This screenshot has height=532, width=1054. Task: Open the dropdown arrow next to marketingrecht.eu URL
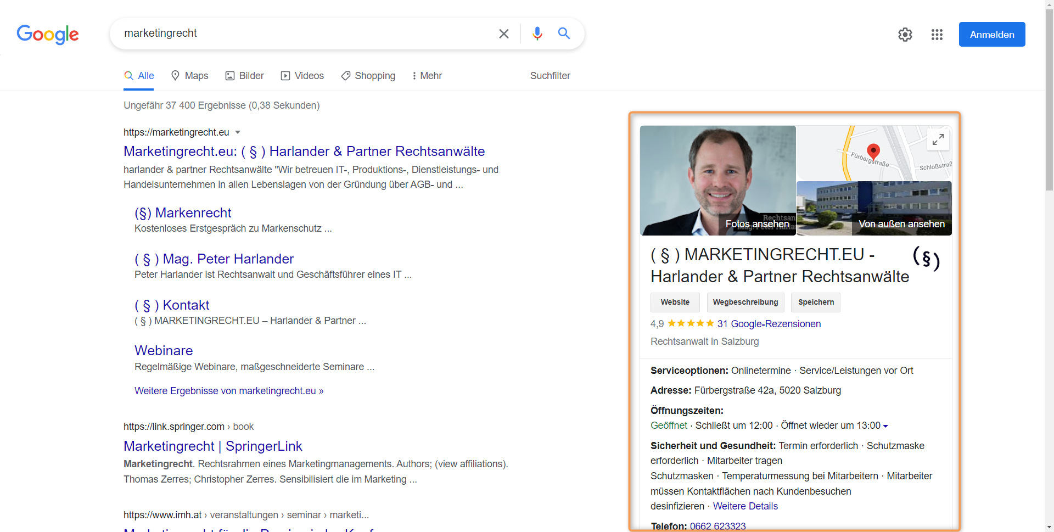coord(238,132)
